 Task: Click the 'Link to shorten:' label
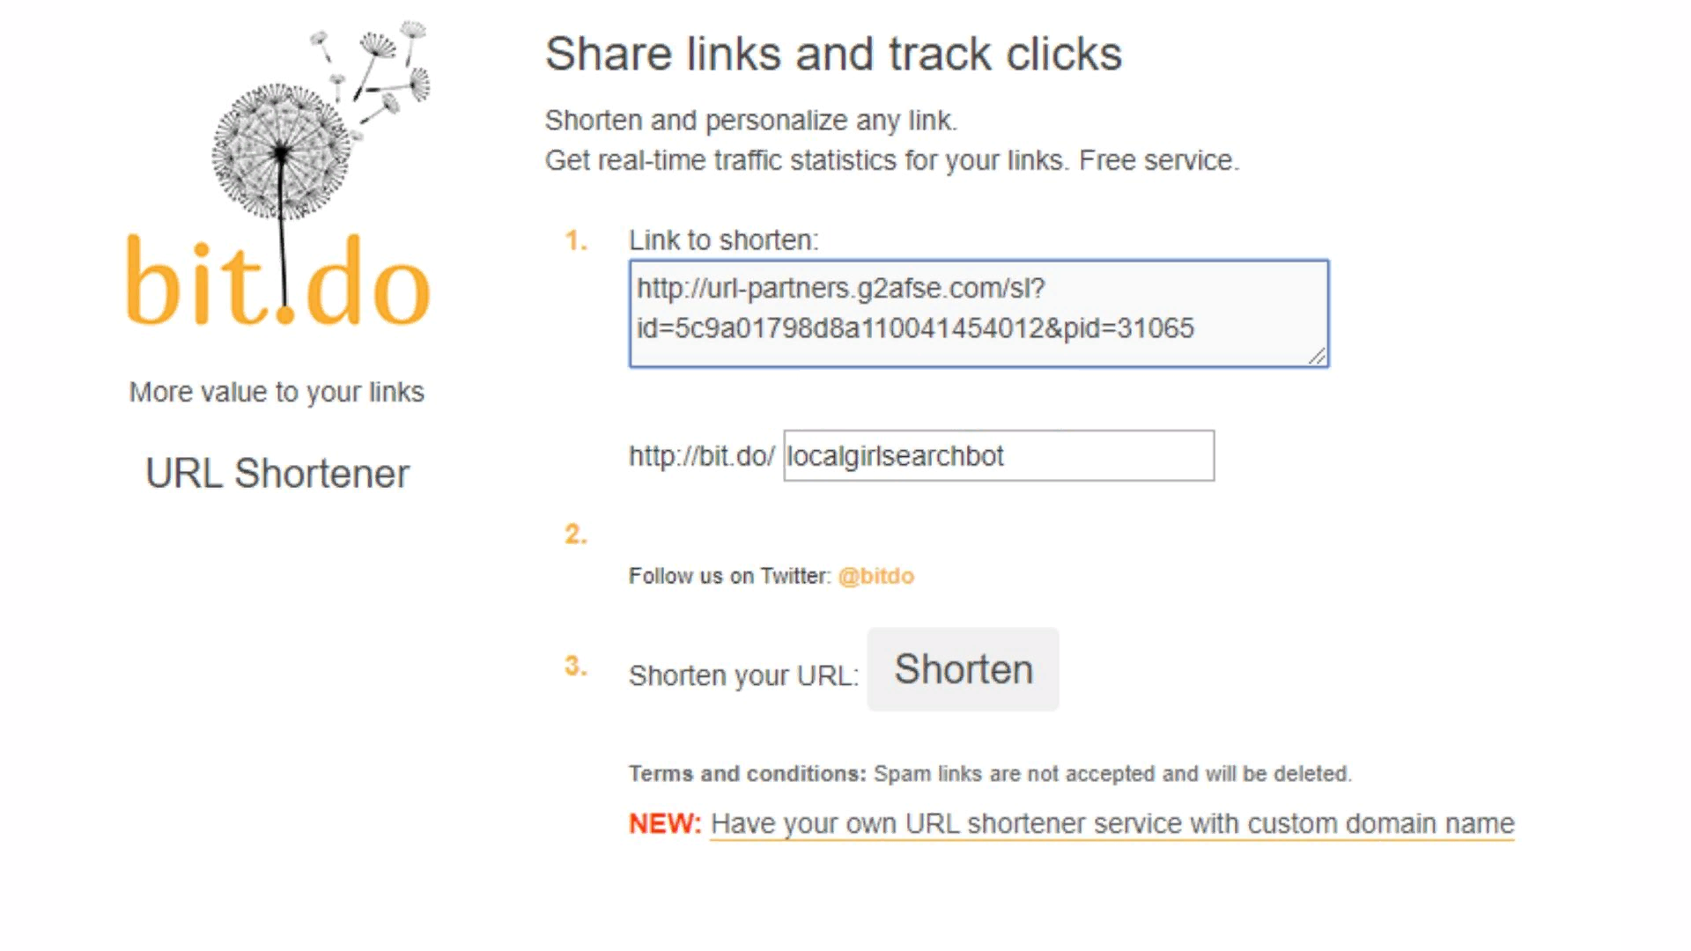(723, 240)
